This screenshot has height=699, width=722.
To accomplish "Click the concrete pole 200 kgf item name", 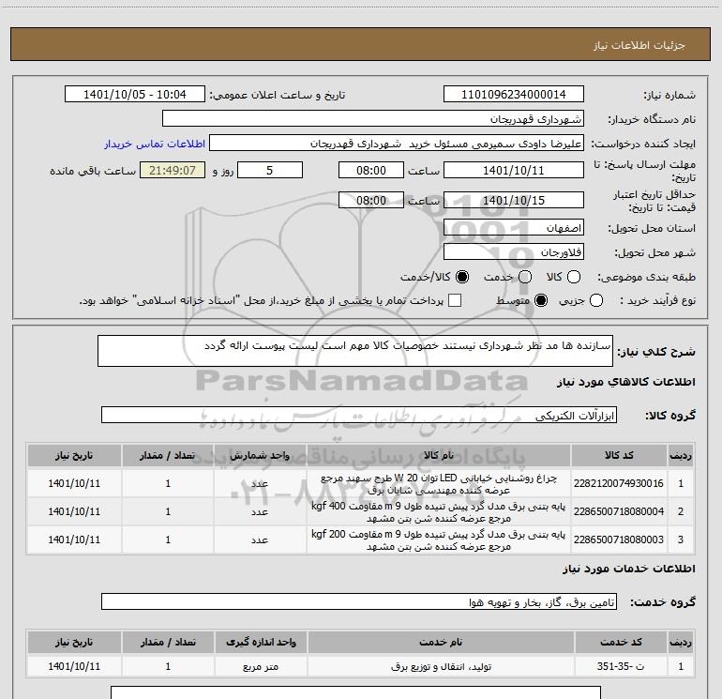I will coord(439,540).
